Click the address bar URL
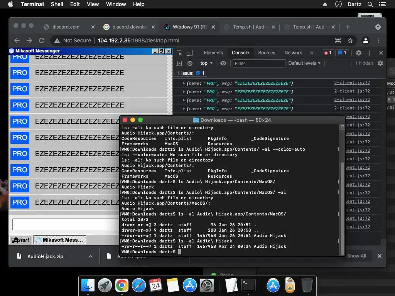Viewport: 395px width, 296px height. click(138, 40)
